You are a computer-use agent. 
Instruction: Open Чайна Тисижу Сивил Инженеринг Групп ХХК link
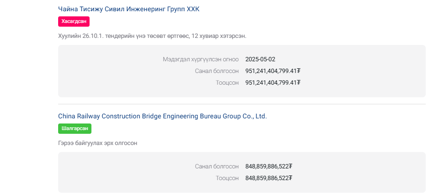click(129, 9)
